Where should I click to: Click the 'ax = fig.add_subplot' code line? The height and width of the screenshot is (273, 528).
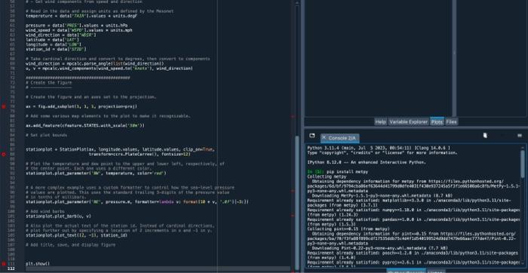(x=81, y=106)
